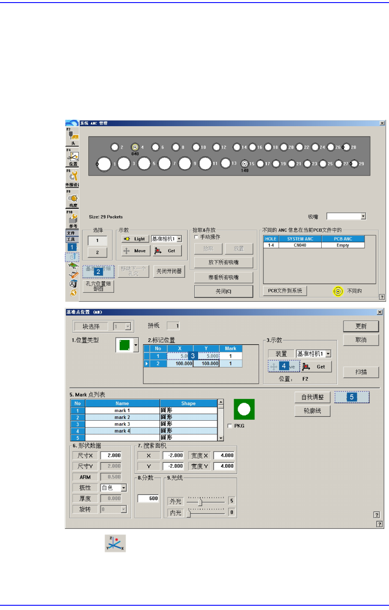
Task: Toggle the PKG checkbox
Action: (230, 426)
